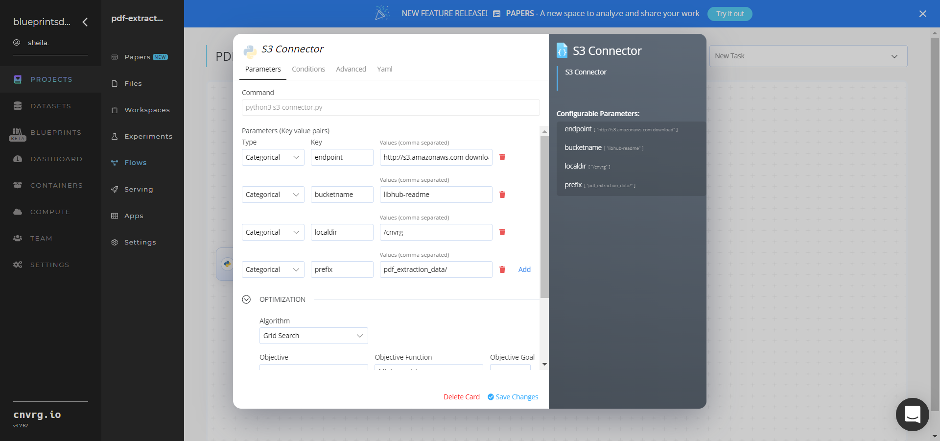
Task: Open Workspaces in the project menu
Action: pyautogui.click(x=147, y=110)
